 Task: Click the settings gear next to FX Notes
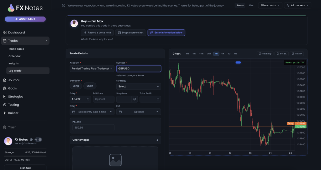coord(31,139)
